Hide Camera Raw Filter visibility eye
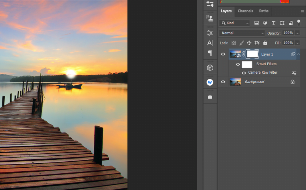The height and width of the screenshot is (190, 306). click(244, 73)
